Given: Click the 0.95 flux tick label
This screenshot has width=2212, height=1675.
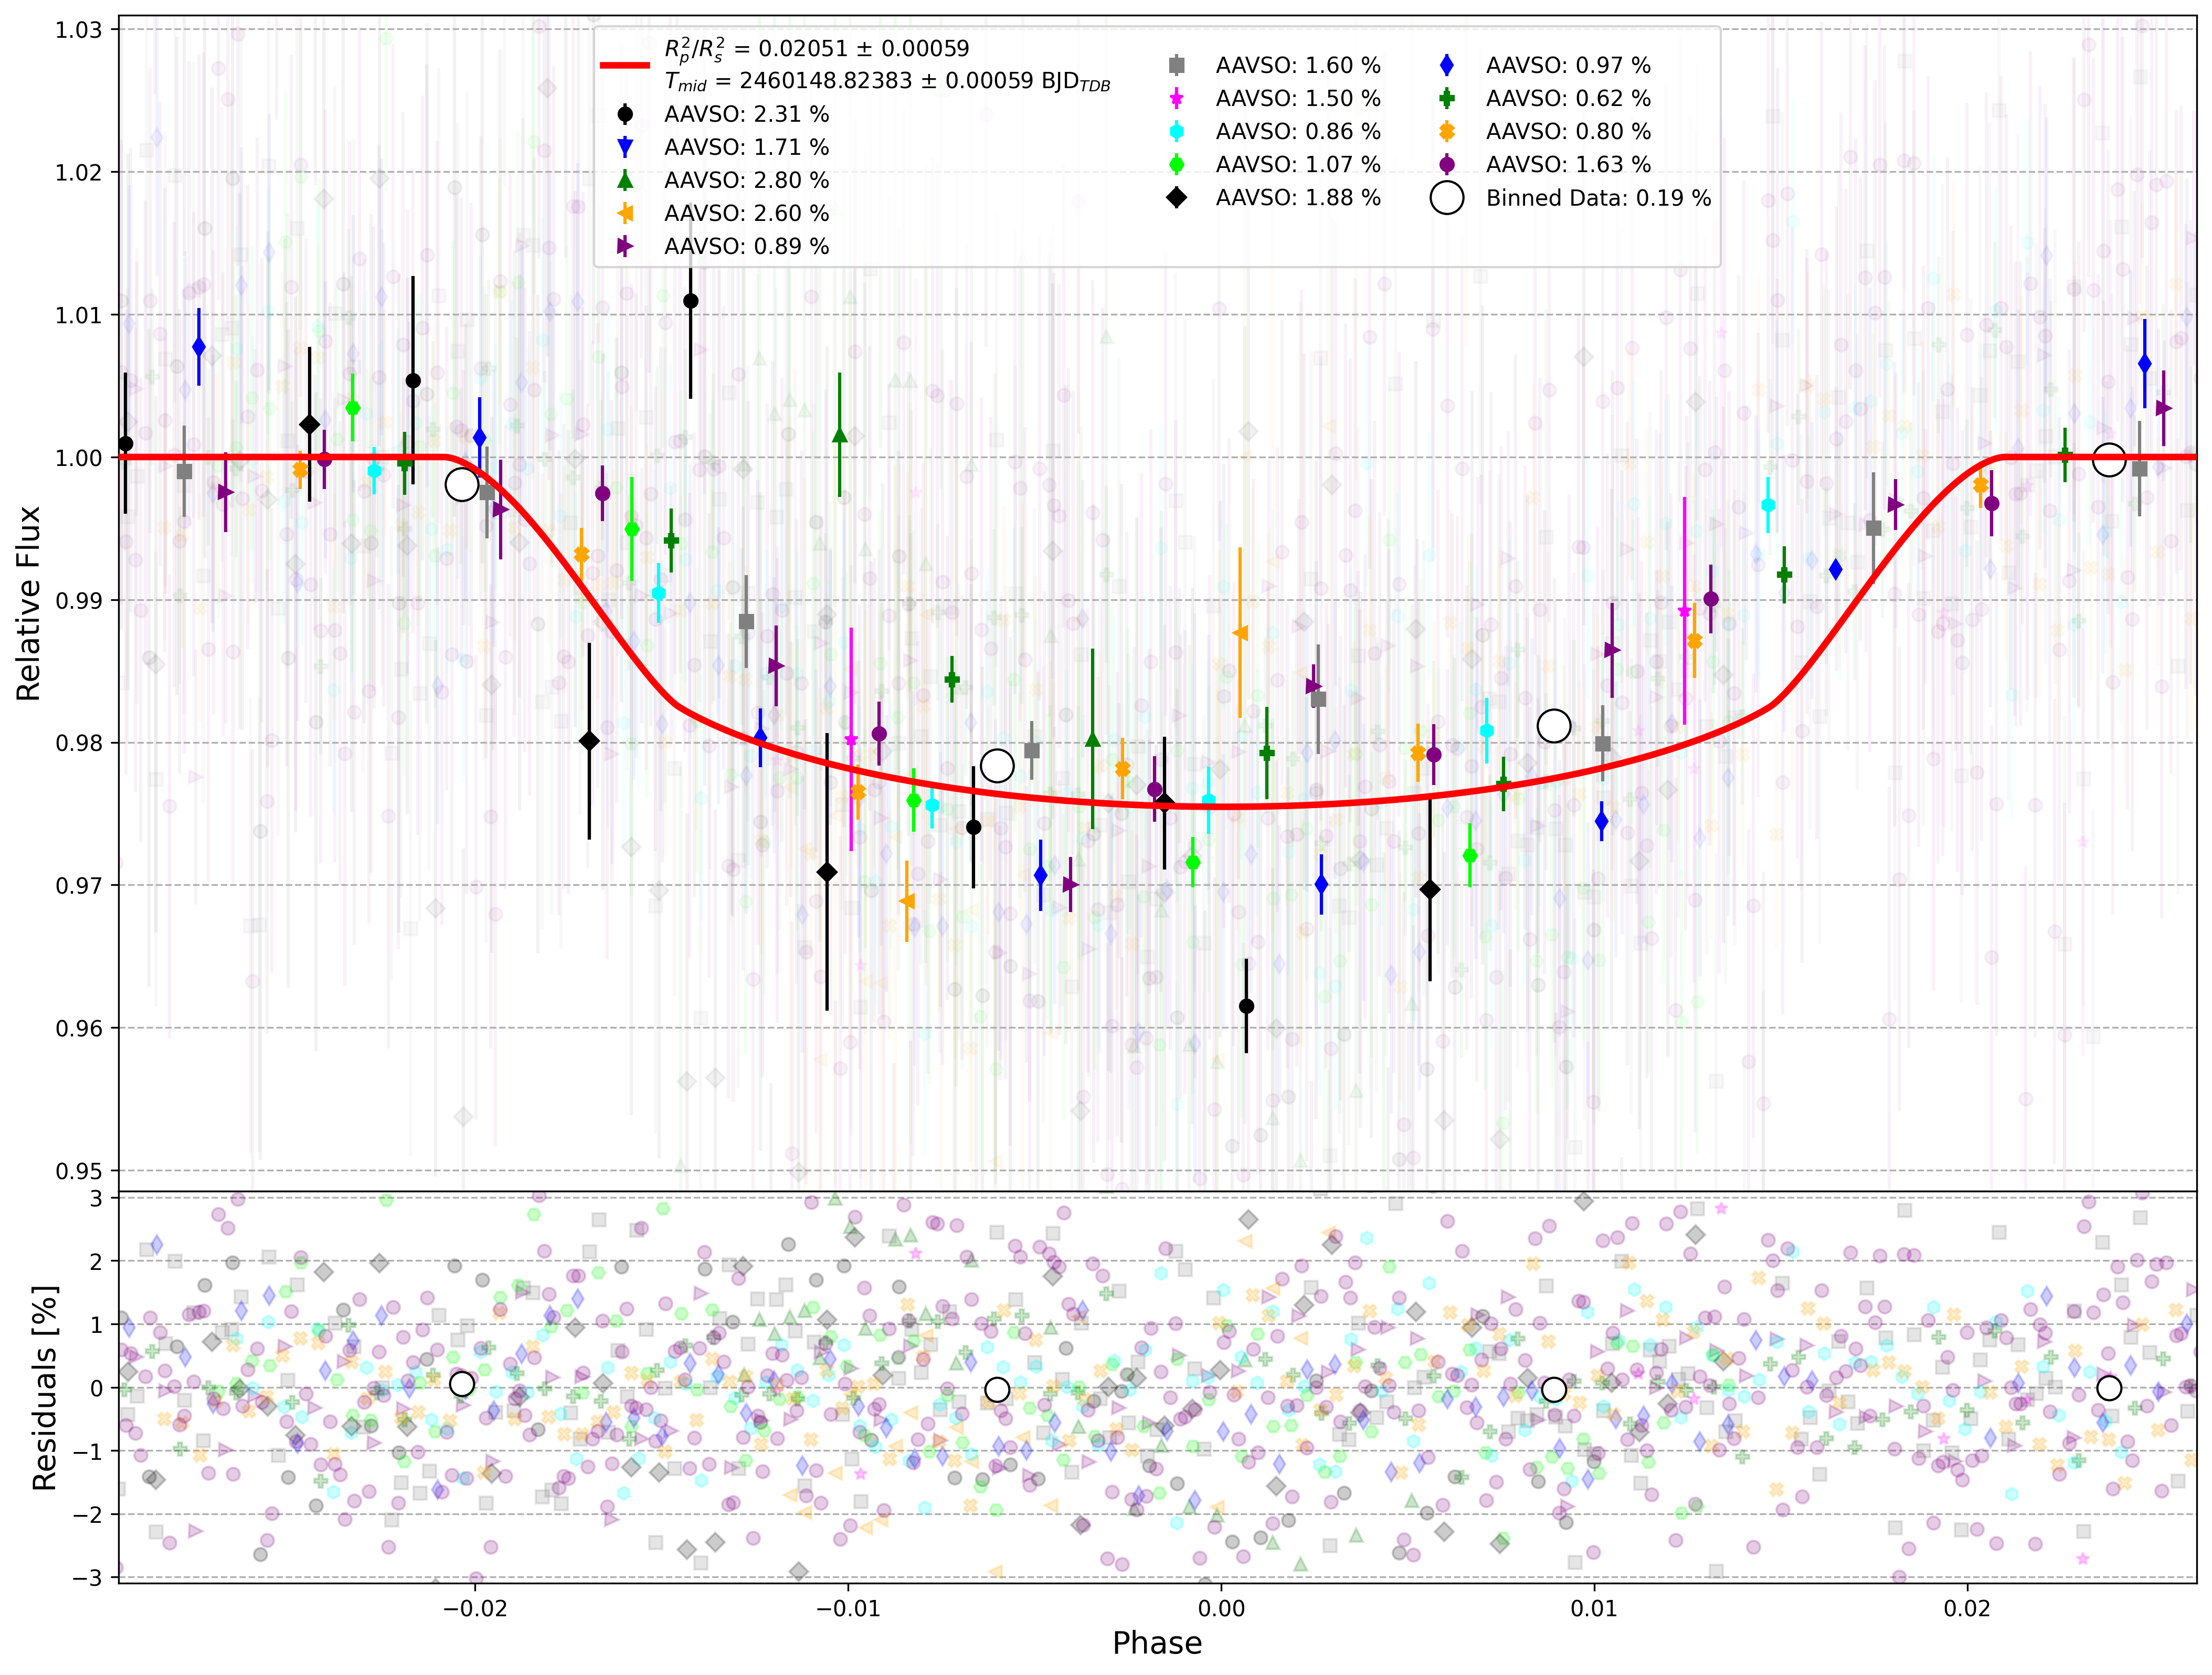Looking at the screenshot, I should (x=79, y=1171).
